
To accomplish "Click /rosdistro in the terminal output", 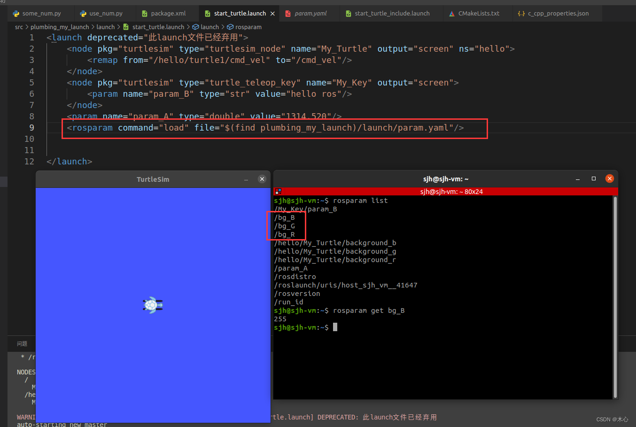I will tap(295, 277).
